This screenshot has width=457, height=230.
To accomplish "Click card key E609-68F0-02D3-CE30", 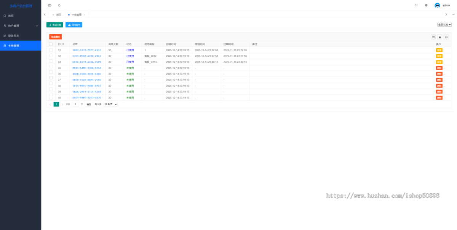I will 87,98.
